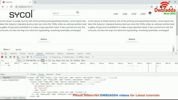Click the browser back arrow

3,7
